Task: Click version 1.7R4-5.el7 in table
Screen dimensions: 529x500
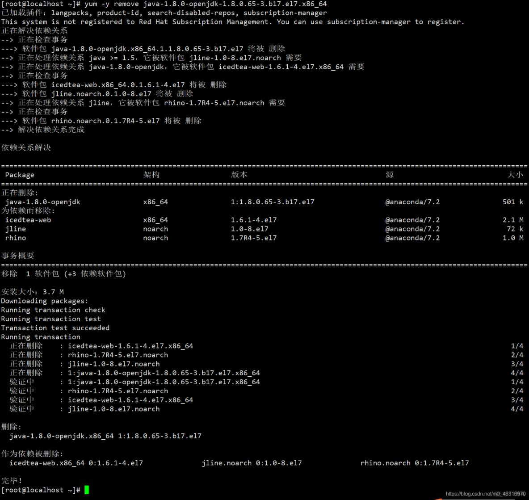Action: [254, 238]
